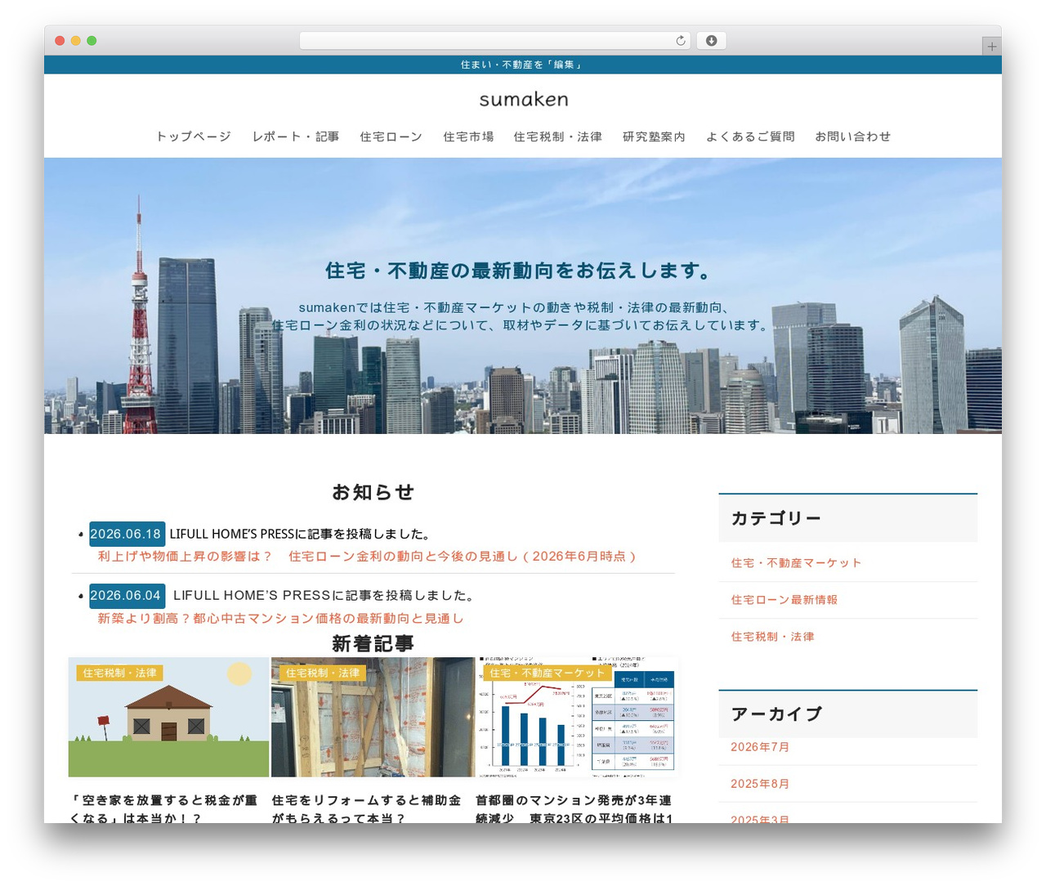1046x886 pixels.
Task: Click the download icon in browser toolbar
Action: point(711,41)
